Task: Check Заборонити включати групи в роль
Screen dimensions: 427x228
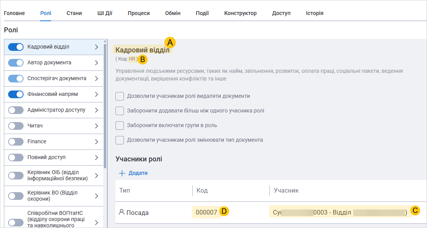Action: pyautogui.click(x=120, y=126)
